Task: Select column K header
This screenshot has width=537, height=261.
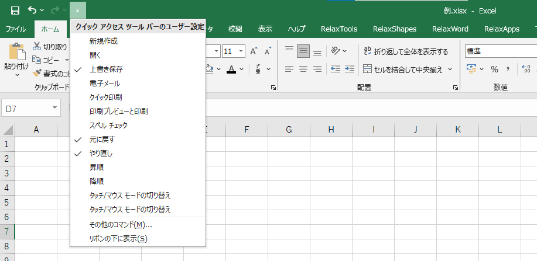Action: (x=457, y=130)
